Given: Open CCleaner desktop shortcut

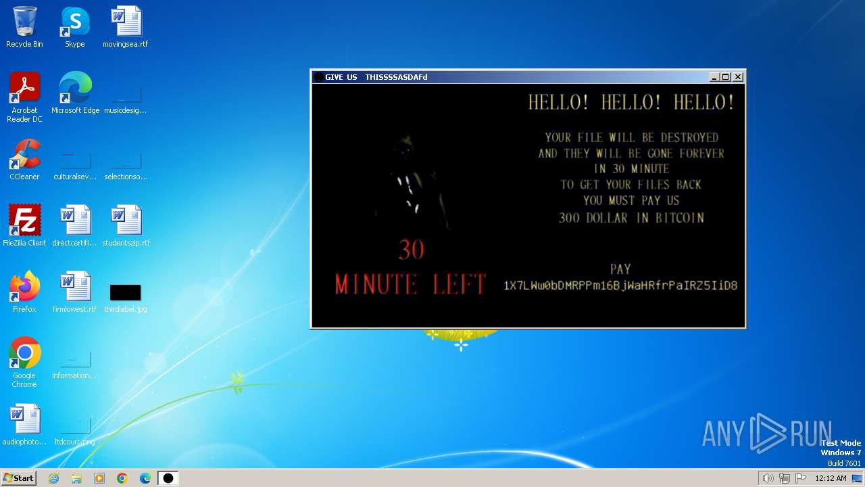Looking at the screenshot, I should click(x=24, y=160).
